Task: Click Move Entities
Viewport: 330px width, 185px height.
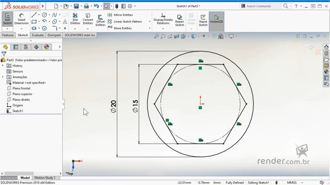Action: pos(120,28)
